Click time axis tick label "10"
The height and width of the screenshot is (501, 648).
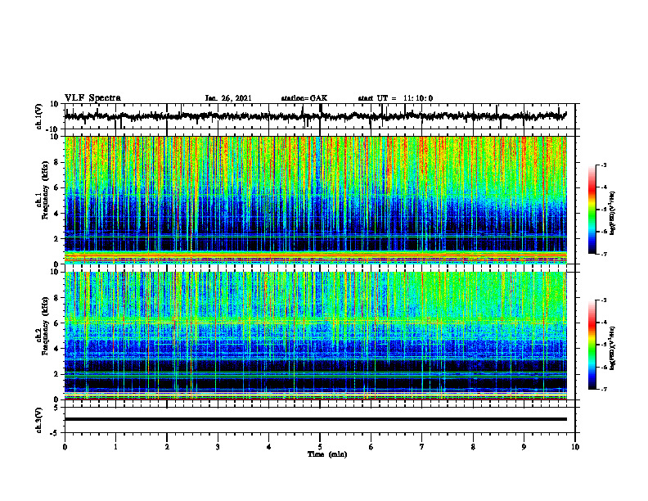click(x=575, y=447)
